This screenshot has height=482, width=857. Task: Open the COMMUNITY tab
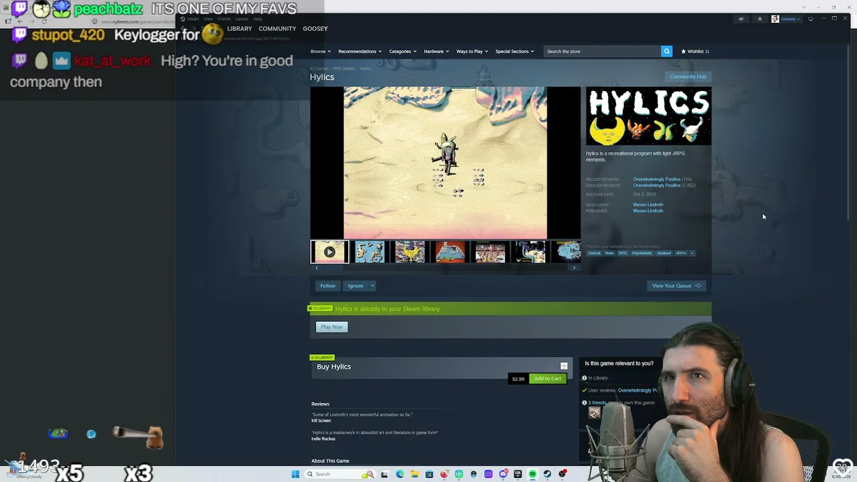coord(277,29)
